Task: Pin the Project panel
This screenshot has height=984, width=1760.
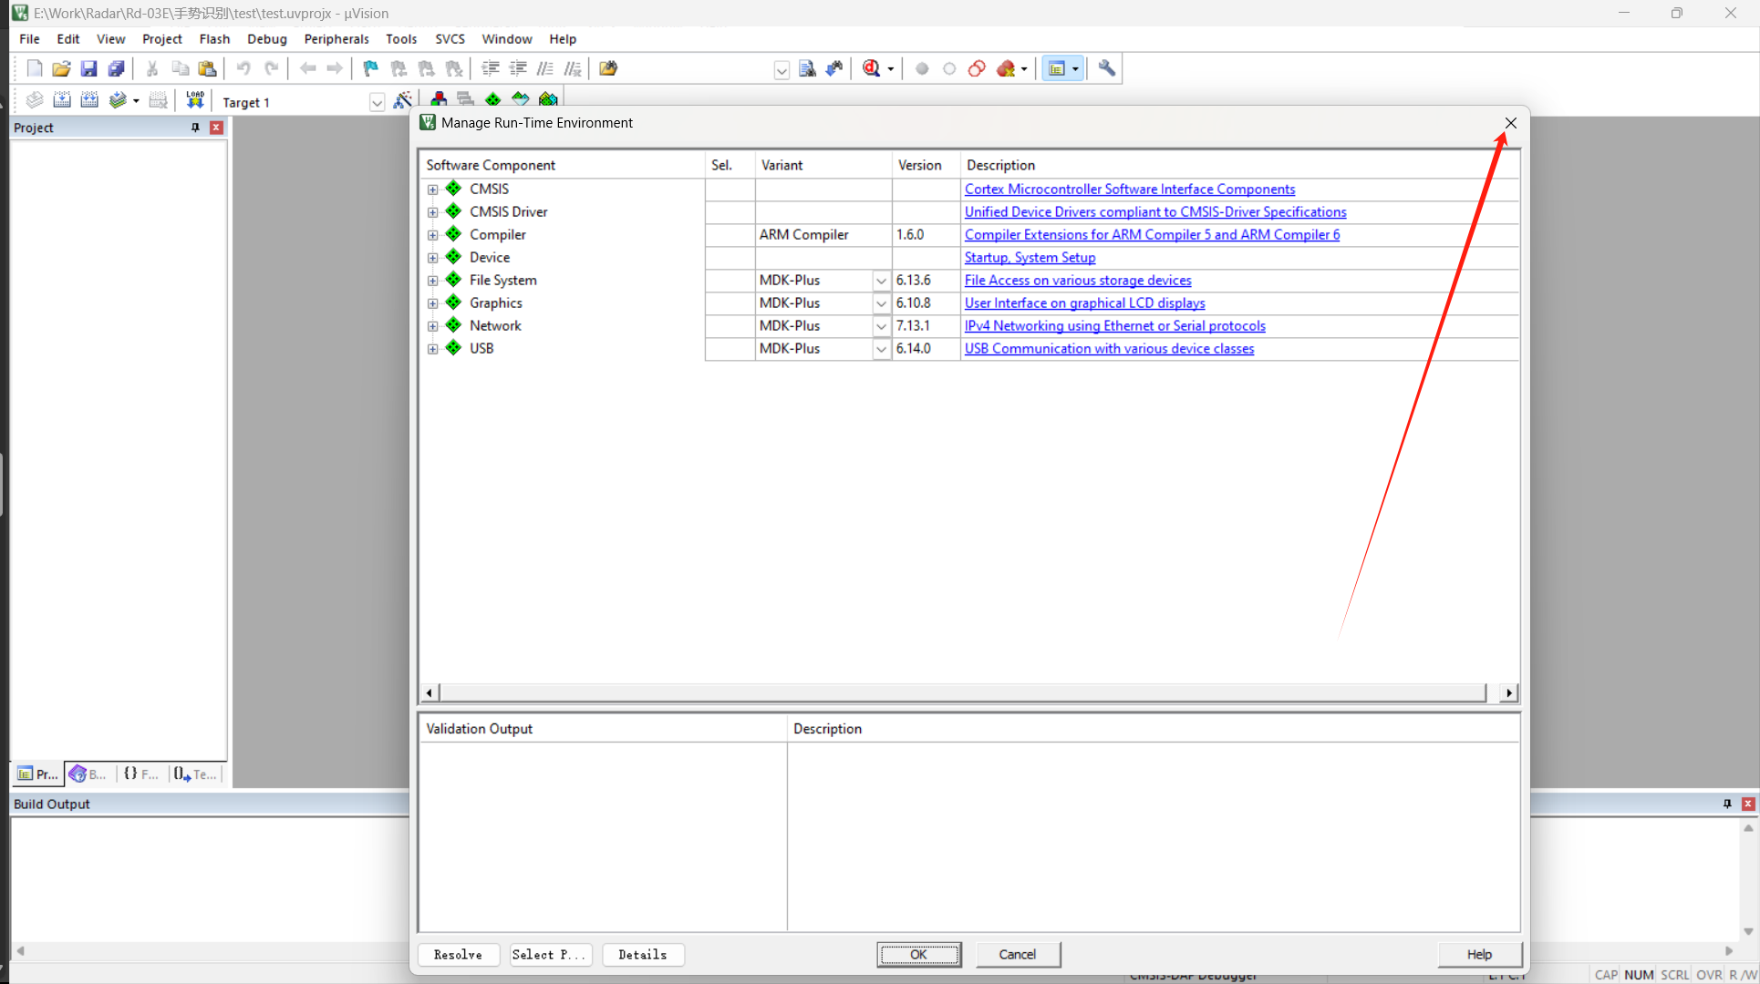Action: [195, 128]
